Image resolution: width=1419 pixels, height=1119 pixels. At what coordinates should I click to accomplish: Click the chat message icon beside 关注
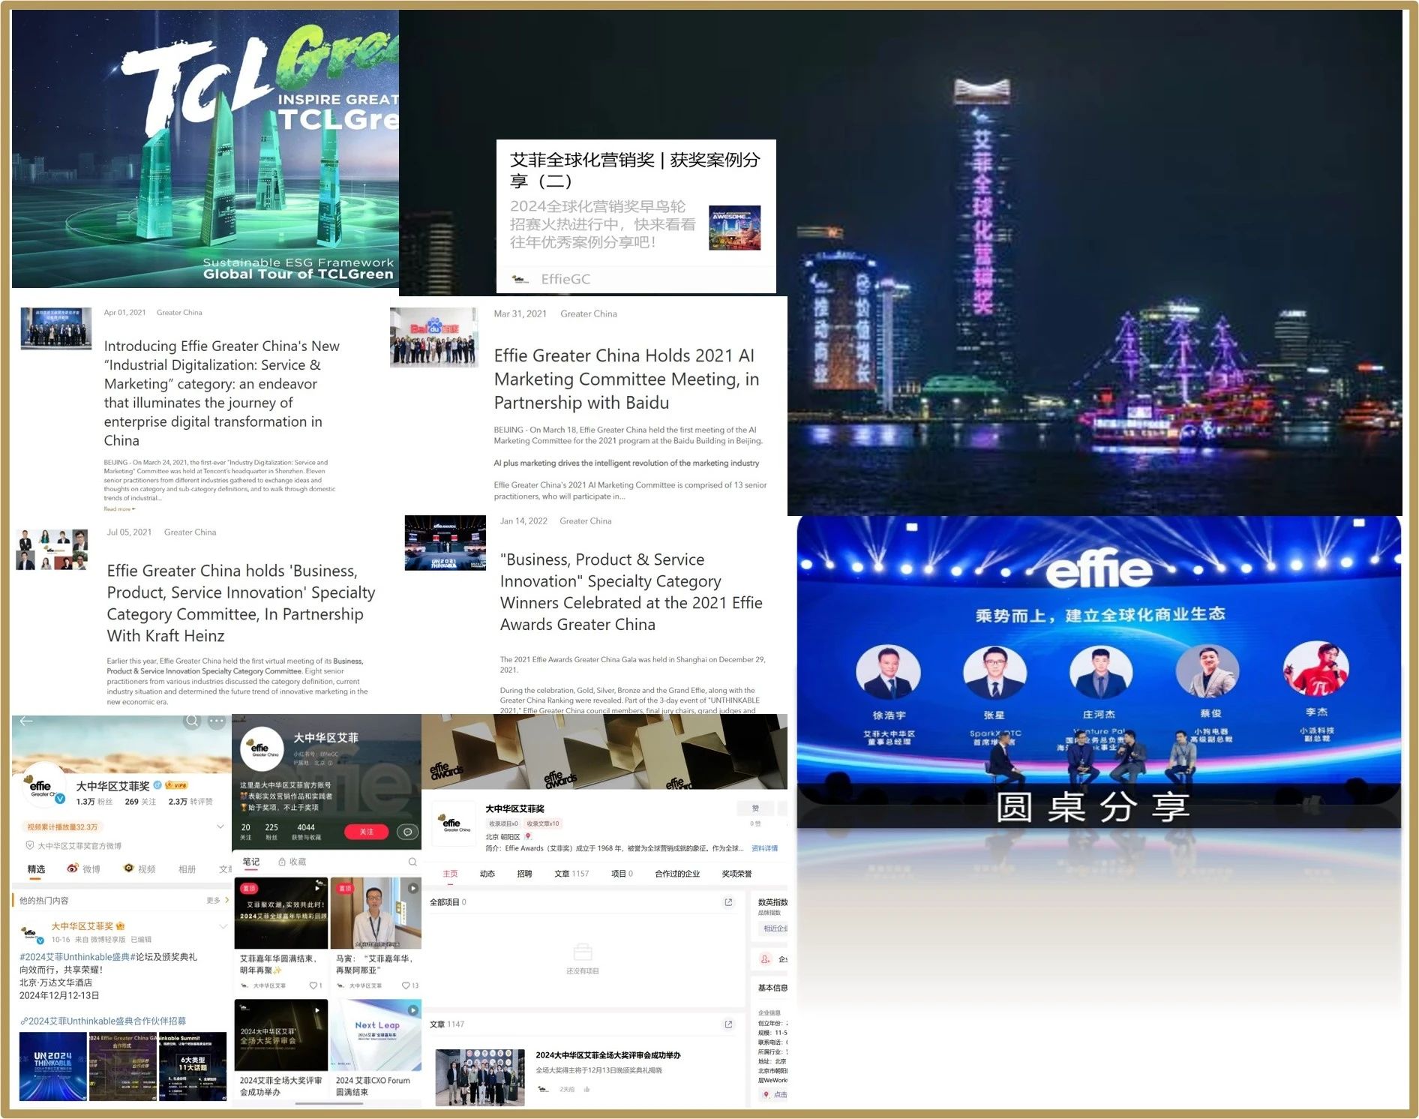click(x=407, y=832)
